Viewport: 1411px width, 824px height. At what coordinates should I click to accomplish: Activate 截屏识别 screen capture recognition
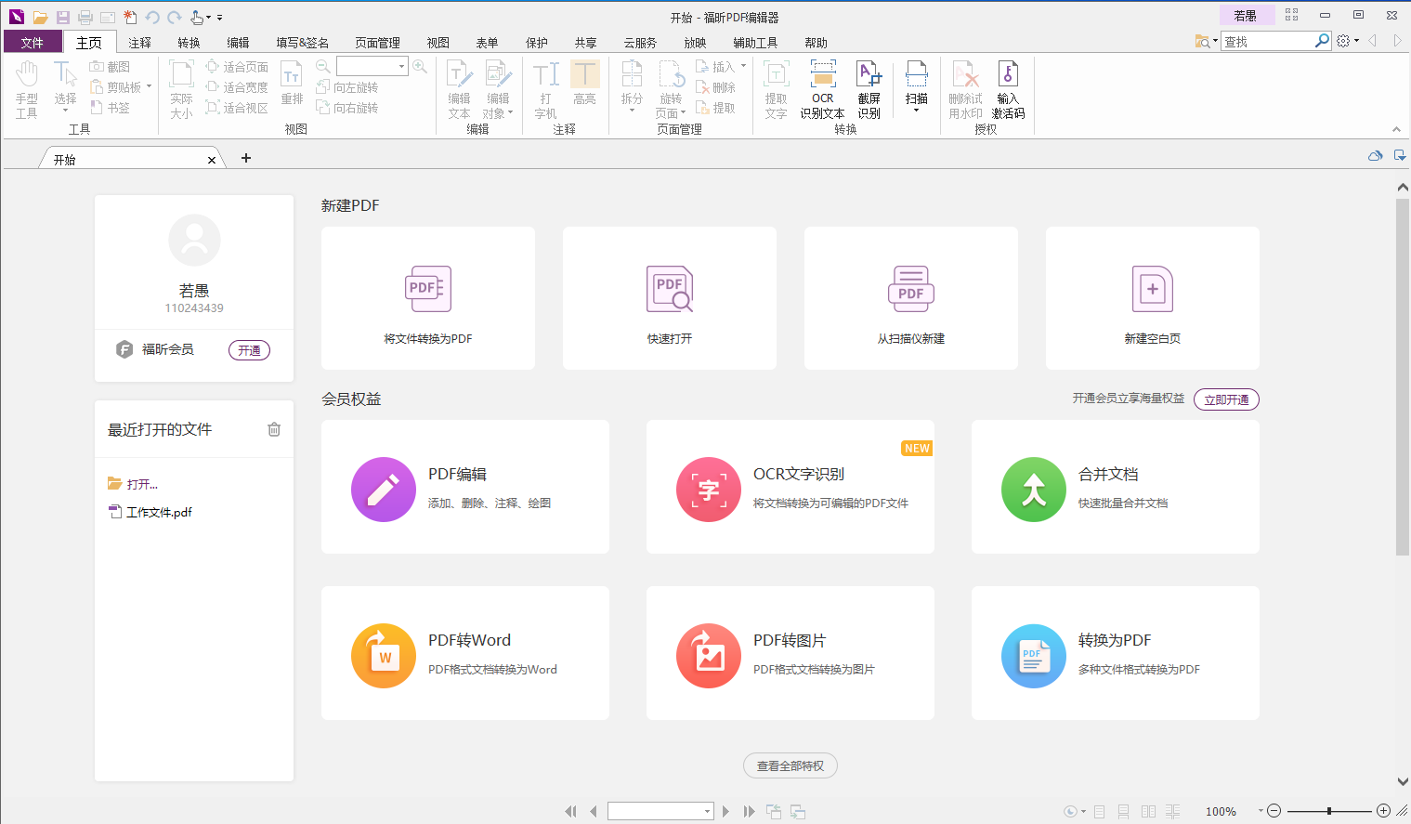click(x=869, y=89)
